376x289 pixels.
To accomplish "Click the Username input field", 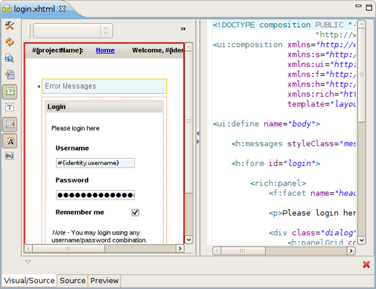I will 96,163.
